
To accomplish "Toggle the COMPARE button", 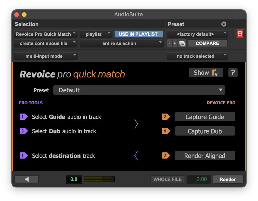I will click(207, 43).
